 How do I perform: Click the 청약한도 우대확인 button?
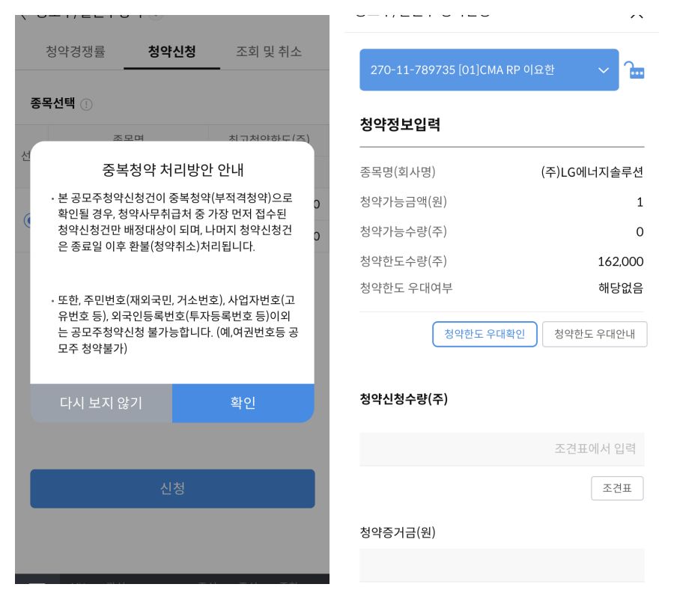point(485,334)
